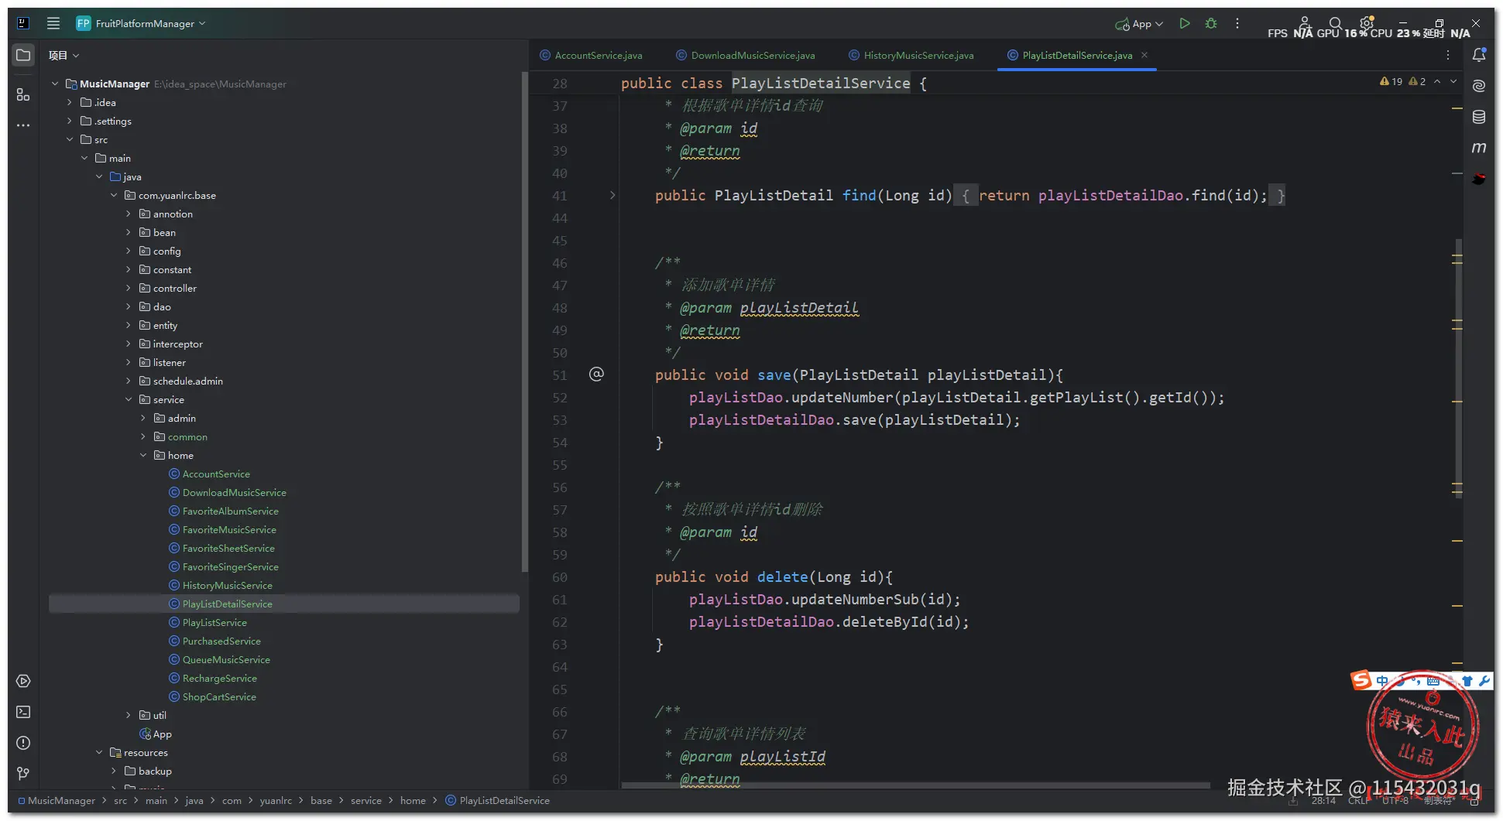Viewport: 1503px width, 821px height.
Task: Select AccountService class in project tree
Action: click(x=216, y=474)
